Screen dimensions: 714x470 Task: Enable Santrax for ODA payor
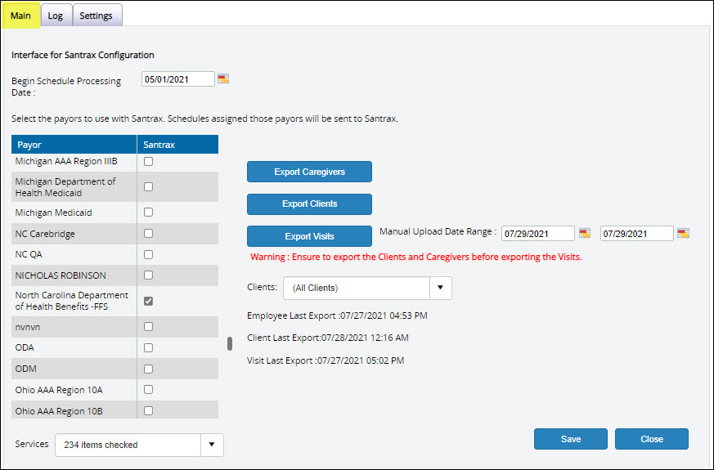[149, 347]
